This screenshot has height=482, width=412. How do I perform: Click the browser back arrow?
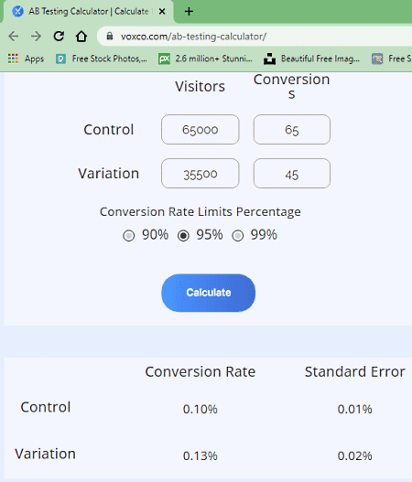(x=13, y=37)
